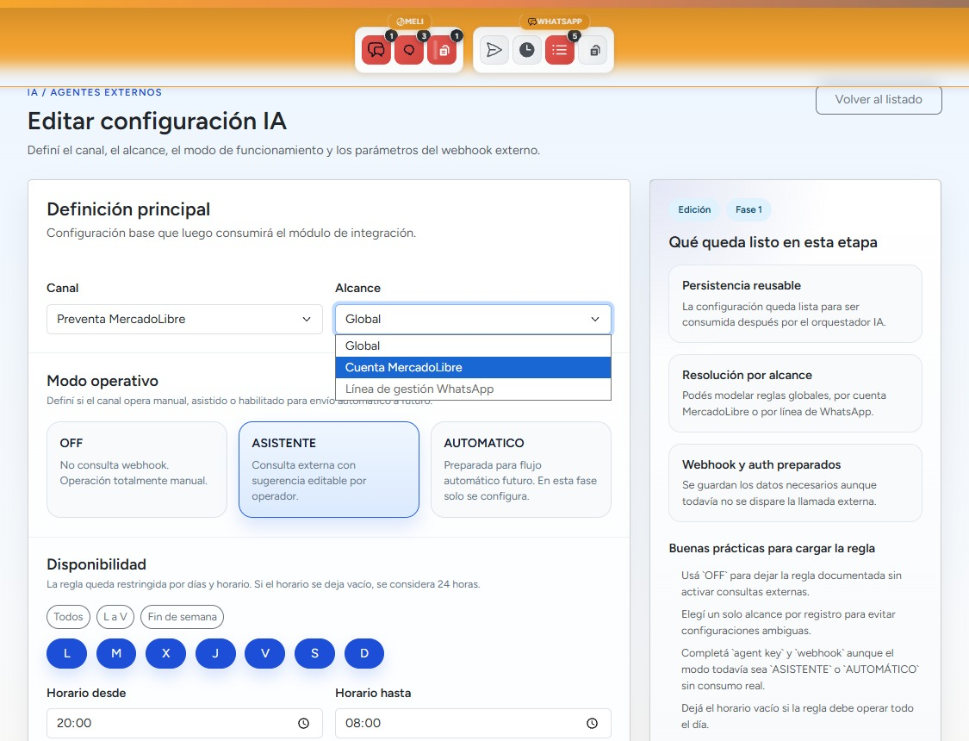Open the WhatsApp clock pending icon
The width and height of the screenshot is (969, 741).
526,50
